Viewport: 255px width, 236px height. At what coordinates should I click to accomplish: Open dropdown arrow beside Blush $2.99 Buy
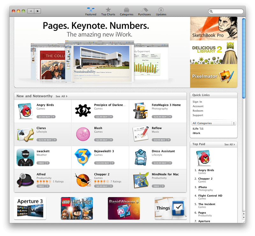pyautogui.click(x=111, y=140)
